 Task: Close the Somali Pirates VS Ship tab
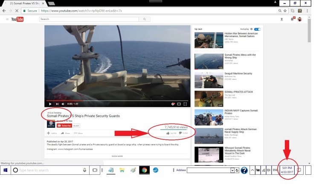click(x=43, y=3)
